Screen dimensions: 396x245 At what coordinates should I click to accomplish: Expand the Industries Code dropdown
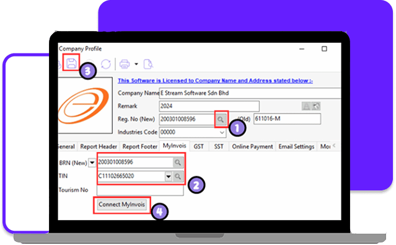pos(222,133)
